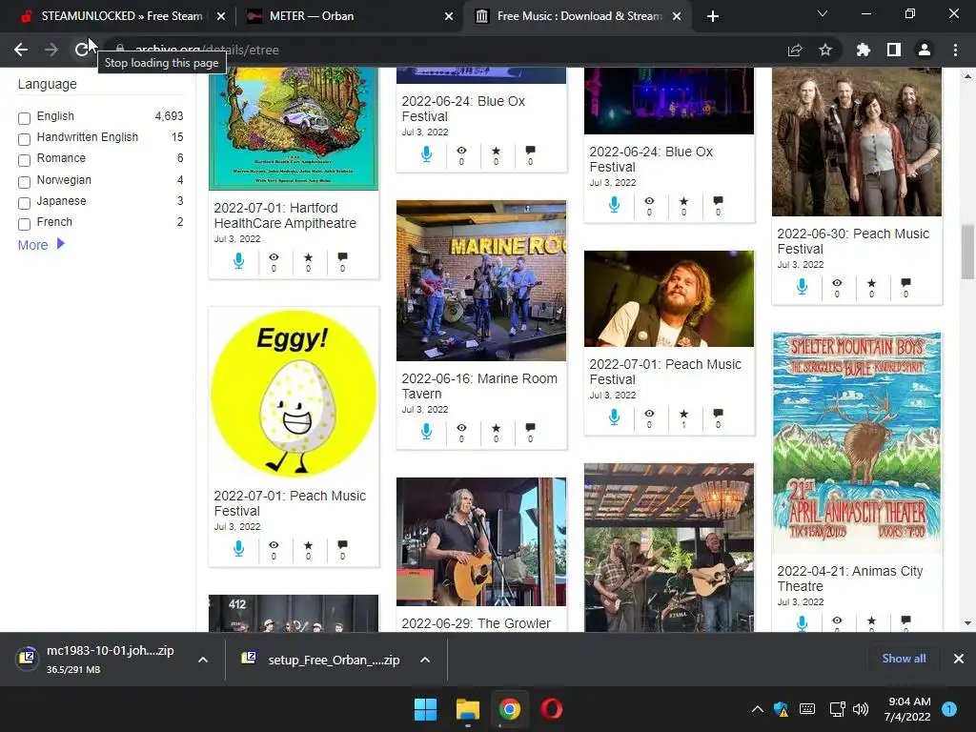
Task: Open the Chrome extensions puzzle icon
Action: point(864,50)
